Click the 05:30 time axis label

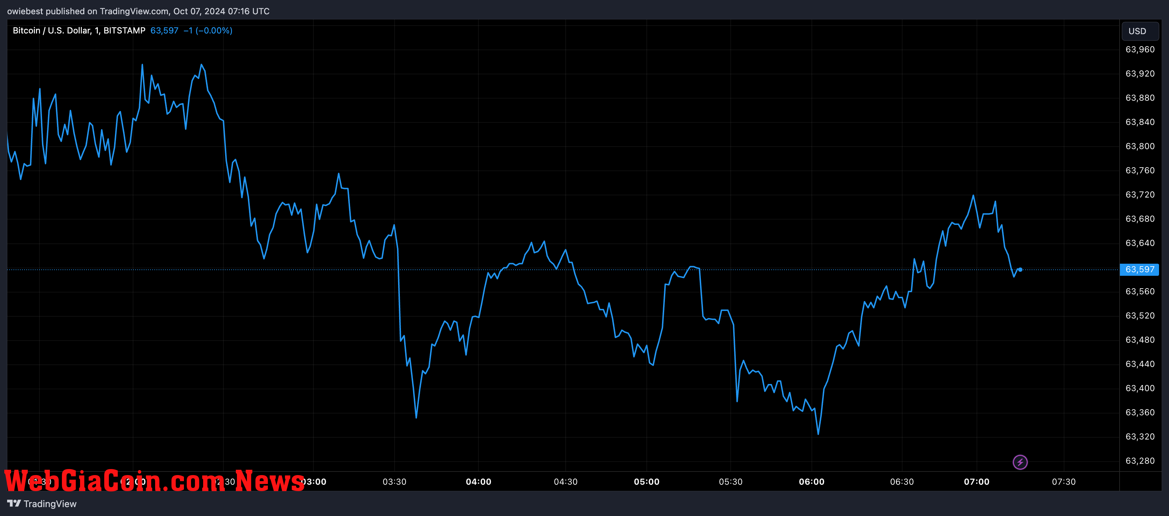coord(731,481)
